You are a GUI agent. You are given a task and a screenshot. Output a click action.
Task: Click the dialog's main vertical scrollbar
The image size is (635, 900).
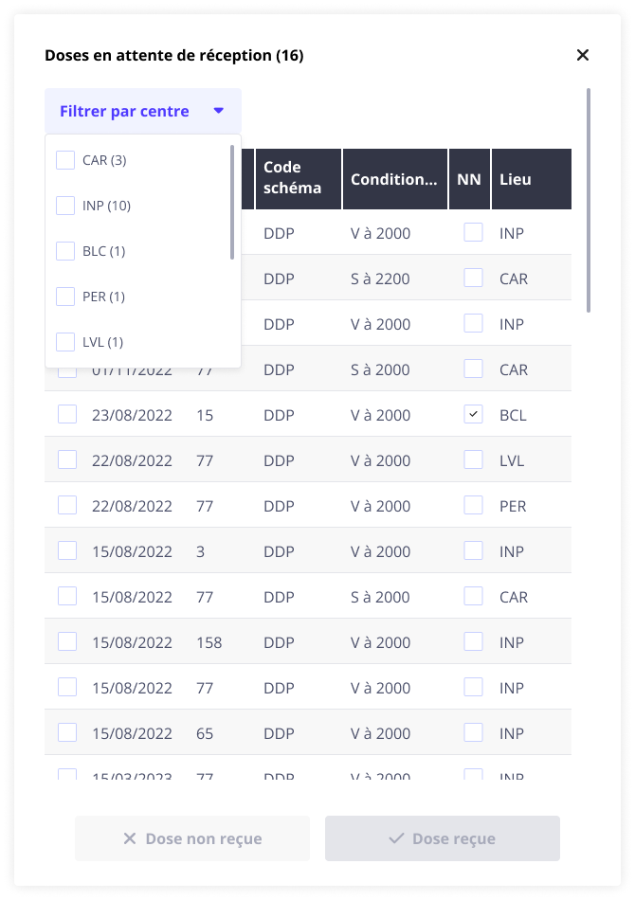[589, 200]
